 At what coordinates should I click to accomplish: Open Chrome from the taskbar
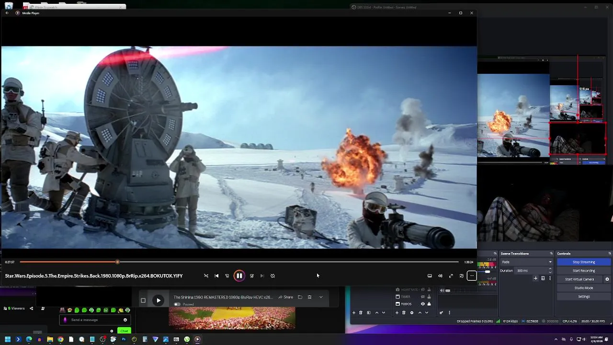tap(60, 339)
